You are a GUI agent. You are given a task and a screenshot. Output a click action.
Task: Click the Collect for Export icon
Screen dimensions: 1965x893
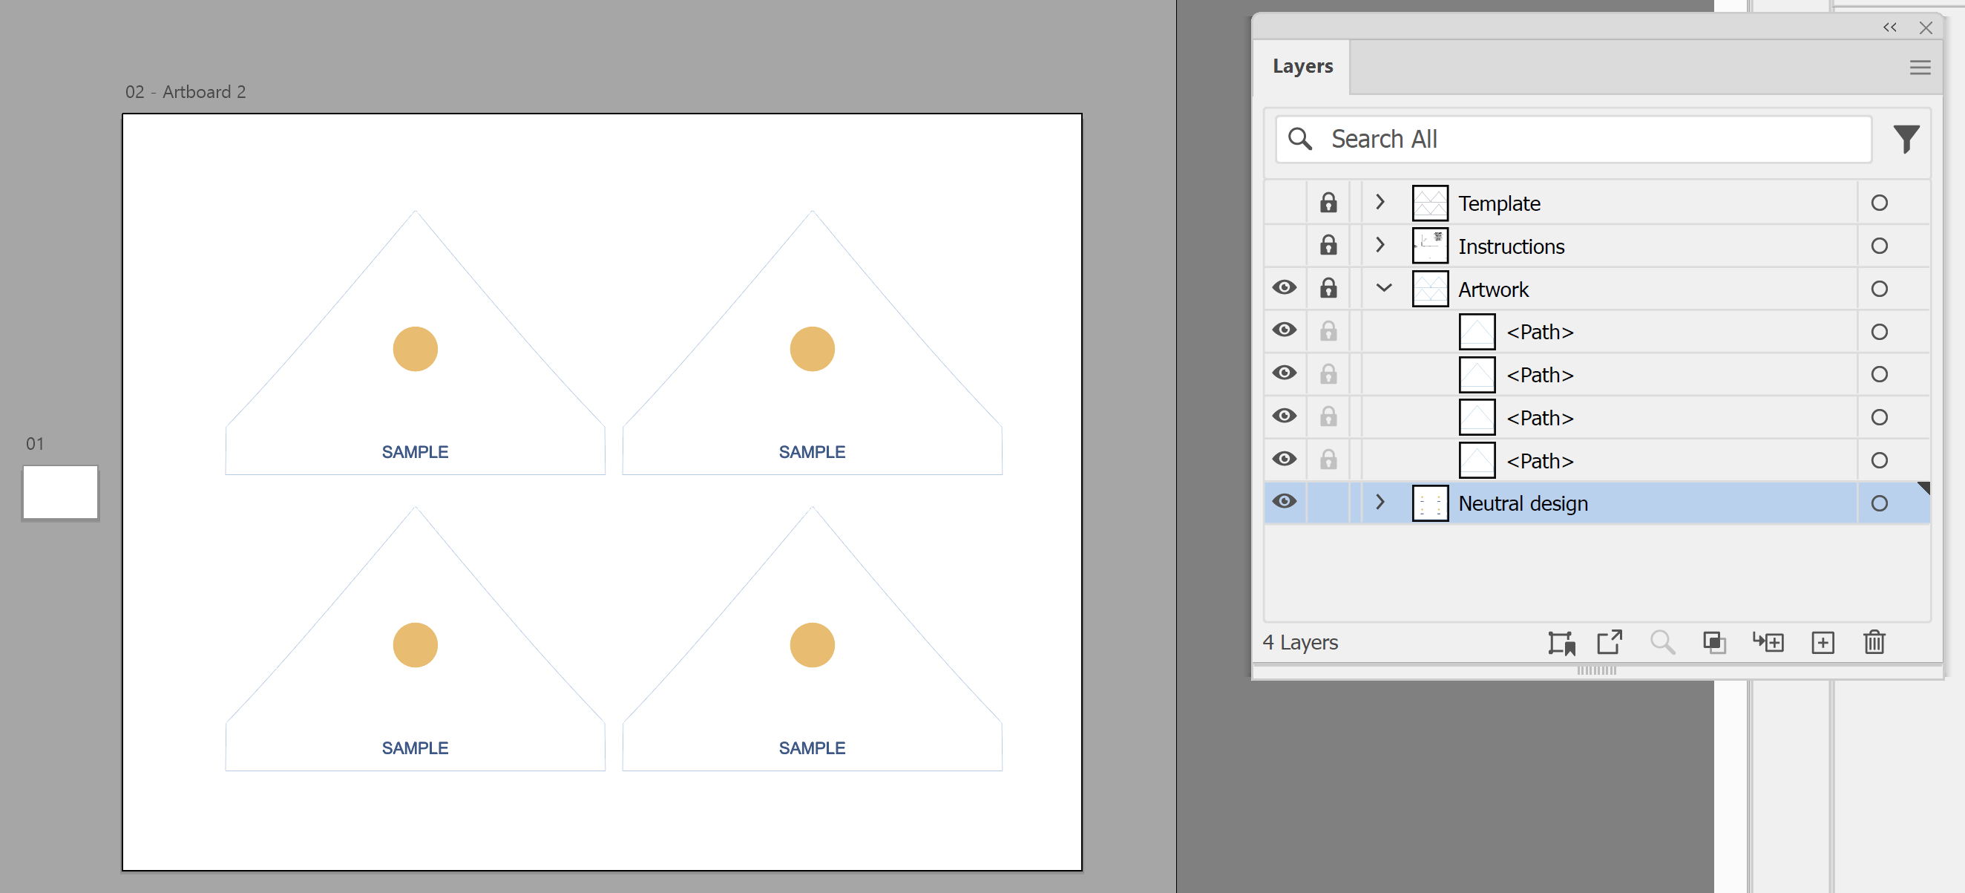[1561, 644]
